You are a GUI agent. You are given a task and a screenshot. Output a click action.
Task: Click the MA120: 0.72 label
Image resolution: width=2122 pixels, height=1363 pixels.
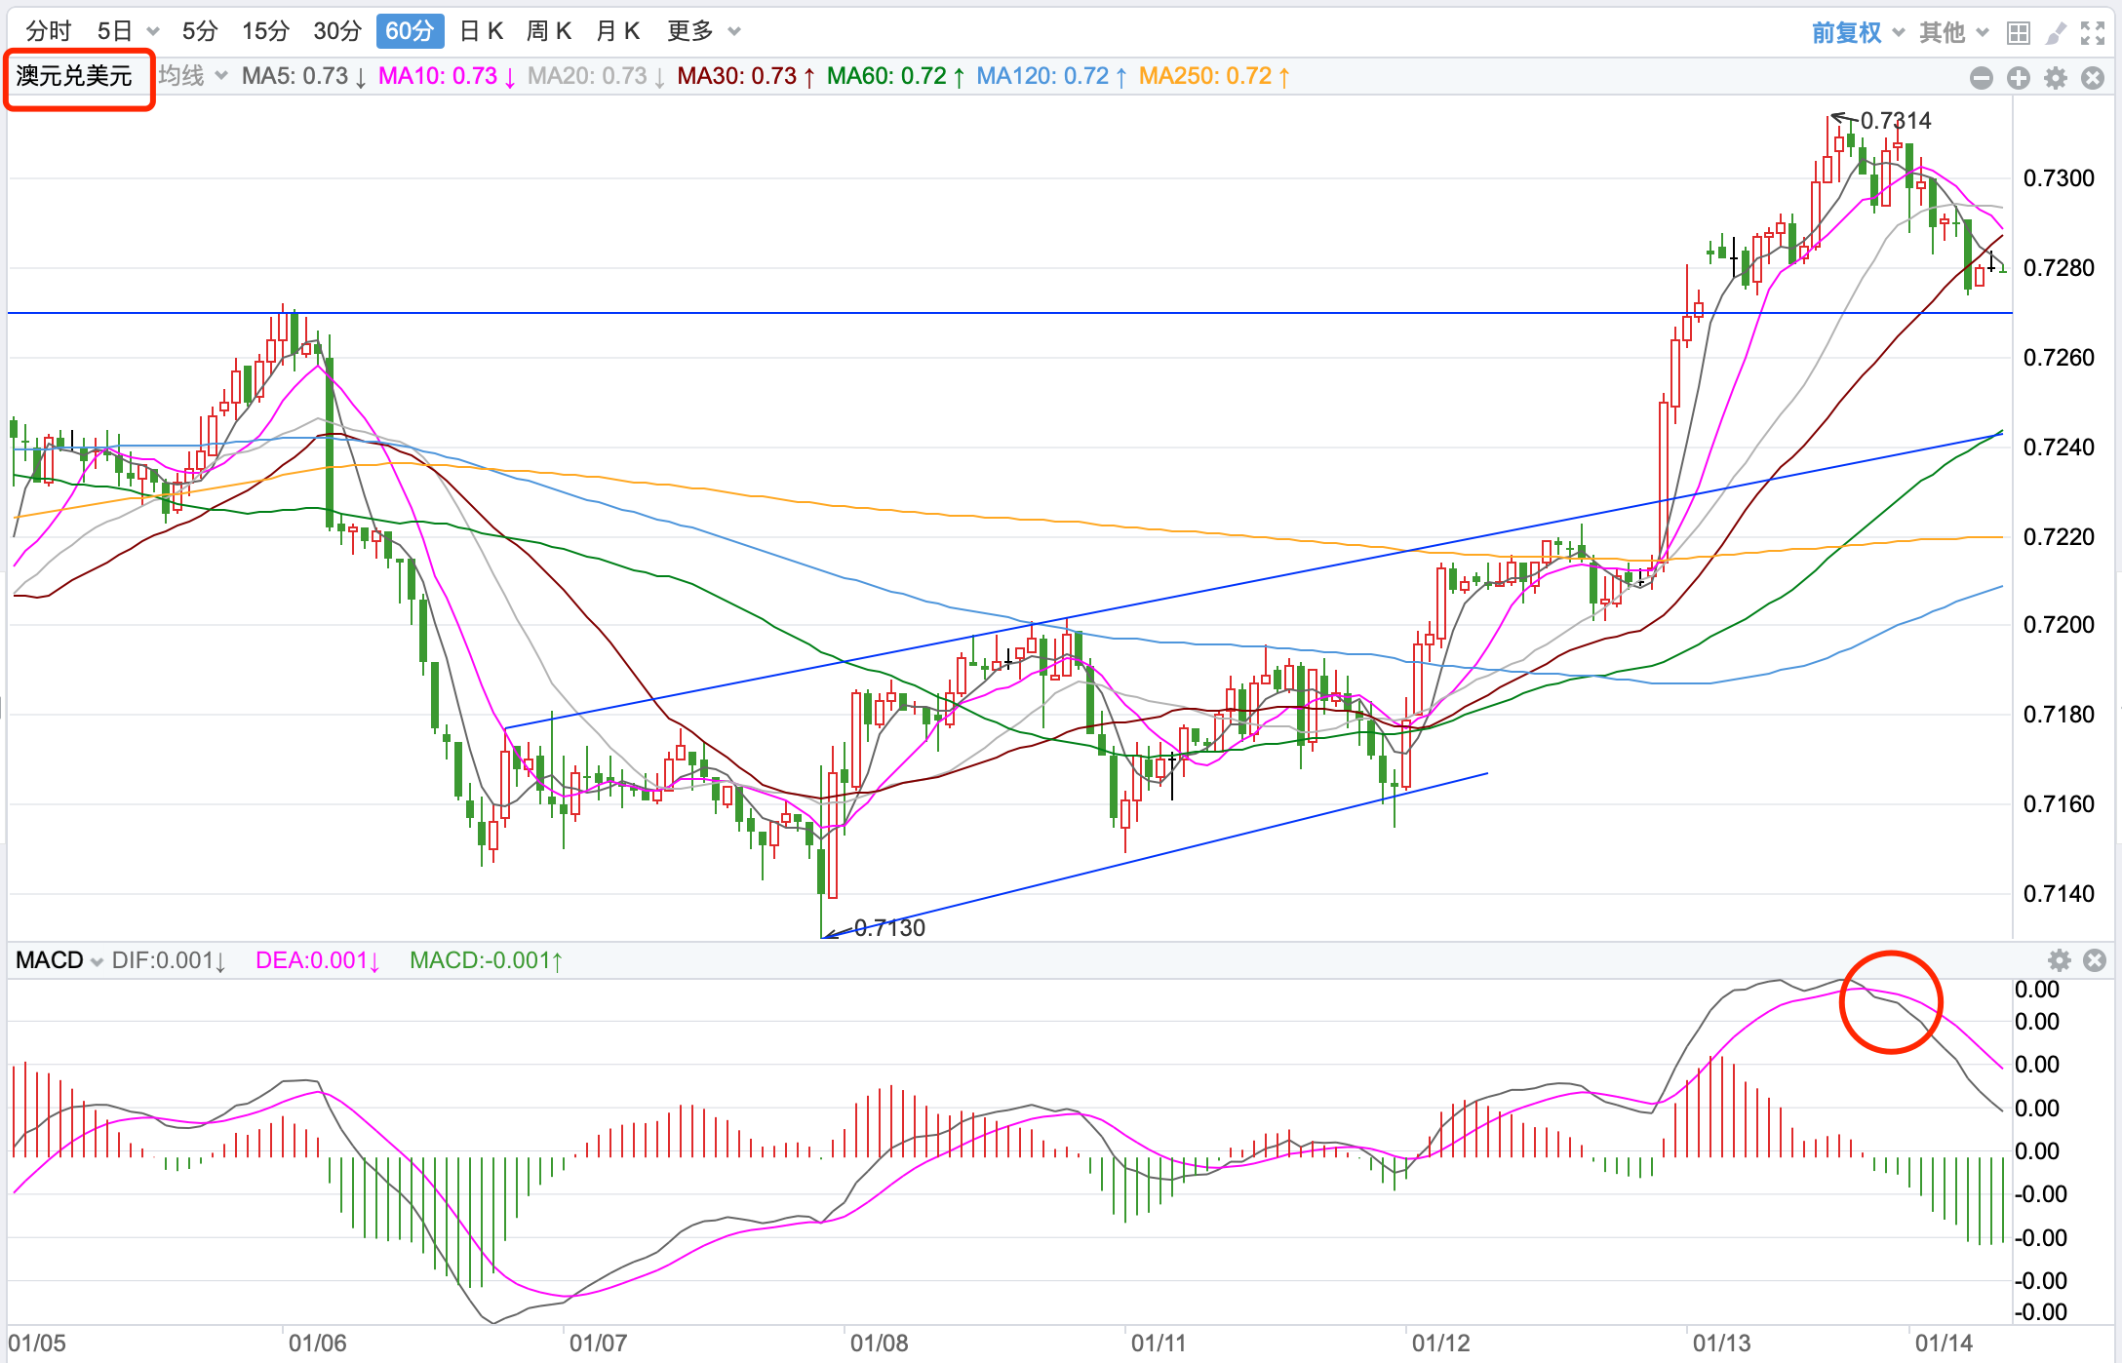click(1052, 76)
